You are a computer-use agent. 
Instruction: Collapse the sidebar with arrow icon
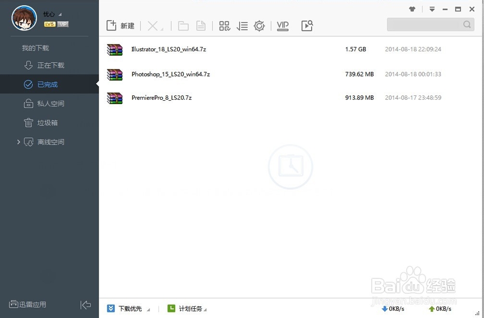(86, 305)
